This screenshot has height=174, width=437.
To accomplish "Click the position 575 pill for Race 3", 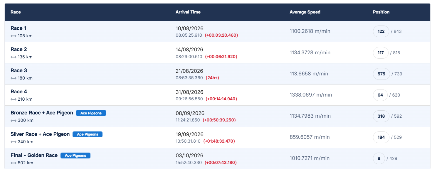I will pyautogui.click(x=381, y=74).
